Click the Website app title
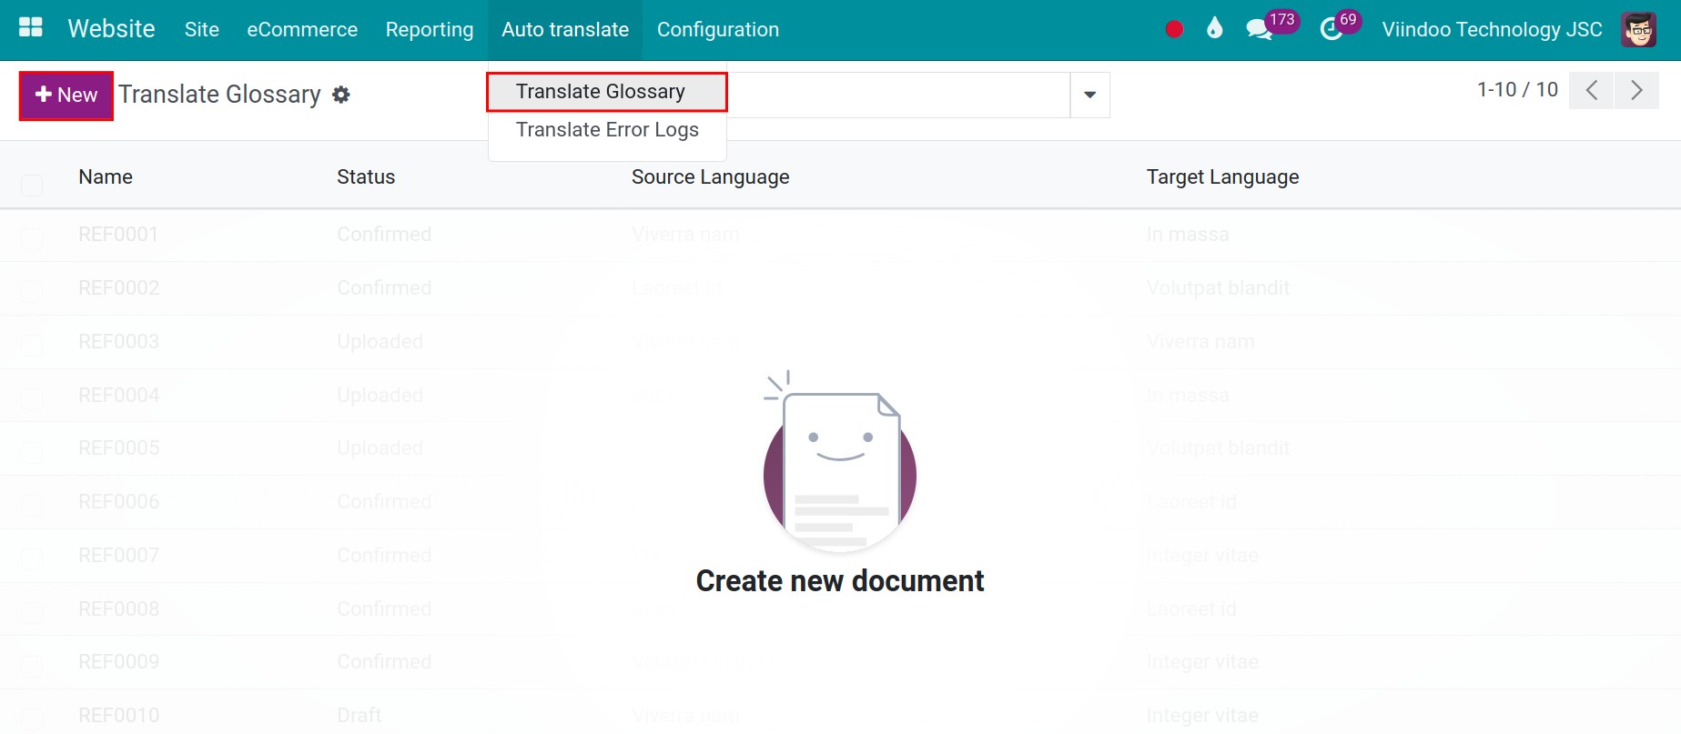Screen dimensions: 1681x734 (112, 29)
